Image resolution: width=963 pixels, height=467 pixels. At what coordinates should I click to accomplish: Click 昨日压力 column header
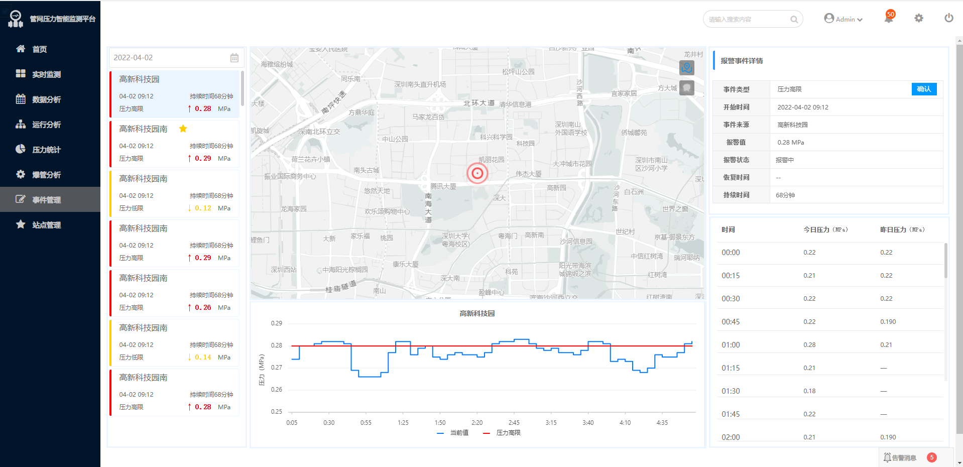[902, 229]
